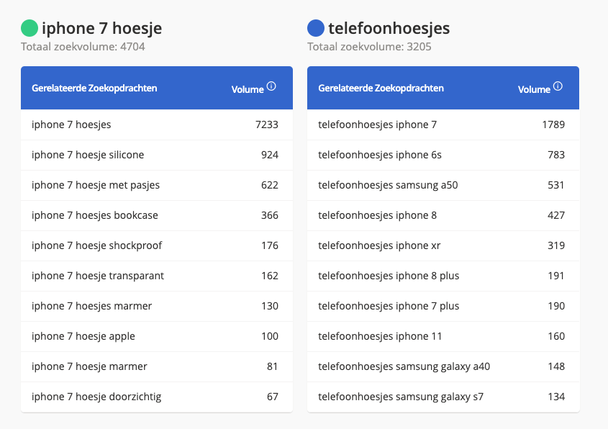
Task: Click info icon in iphone 7 hoesje table
Action: click(x=271, y=86)
